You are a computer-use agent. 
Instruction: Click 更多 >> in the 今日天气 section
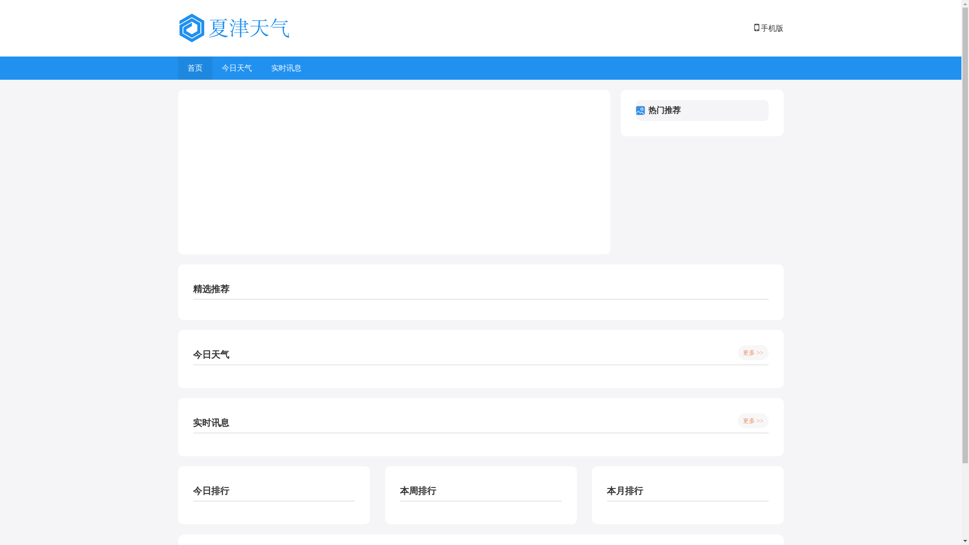(x=753, y=353)
